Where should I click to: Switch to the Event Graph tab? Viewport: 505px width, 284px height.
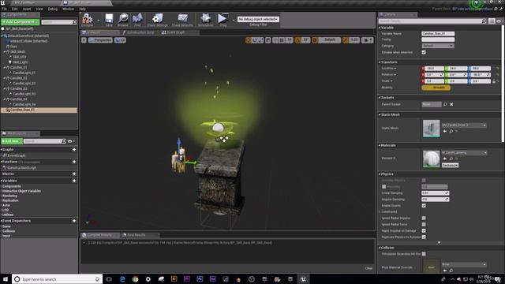176,32
